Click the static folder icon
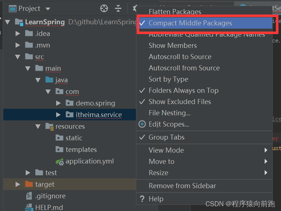Image resolution: width=281 pixels, height=211 pixels. 59,138
